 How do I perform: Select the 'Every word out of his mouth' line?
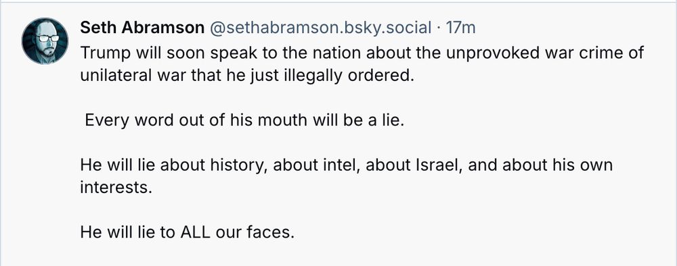pyautogui.click(x=244, y=120)
